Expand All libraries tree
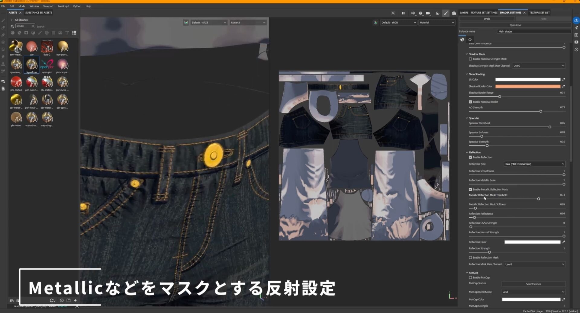This screenshot has height=313, width=580. pos(12,20)
